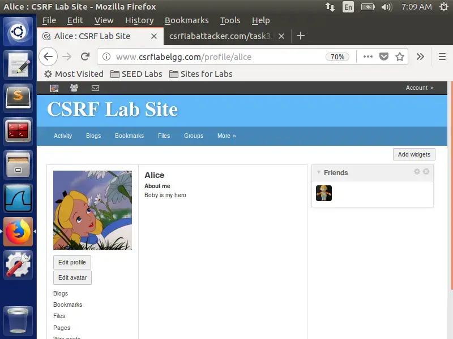Viewport: 453px width, 339px height.
Task: Open the Firefox hamburger menu
Action: pyautogui.click(x=442, y=56)
